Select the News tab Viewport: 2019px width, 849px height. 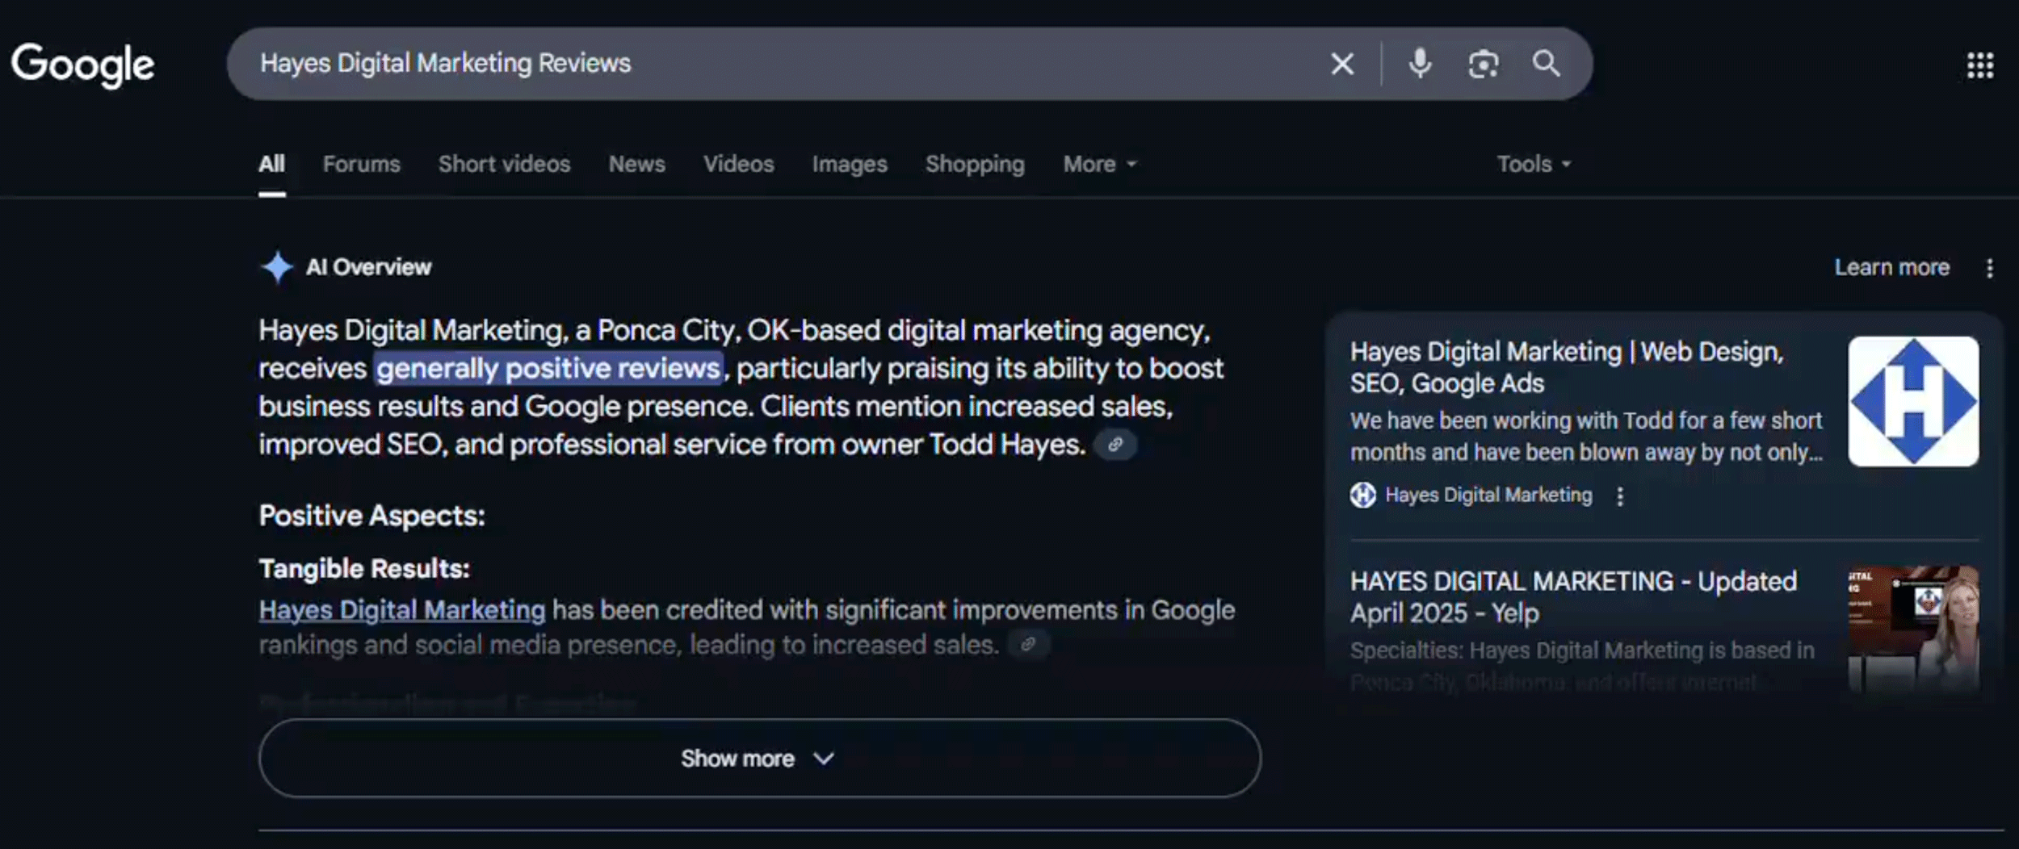636,165
